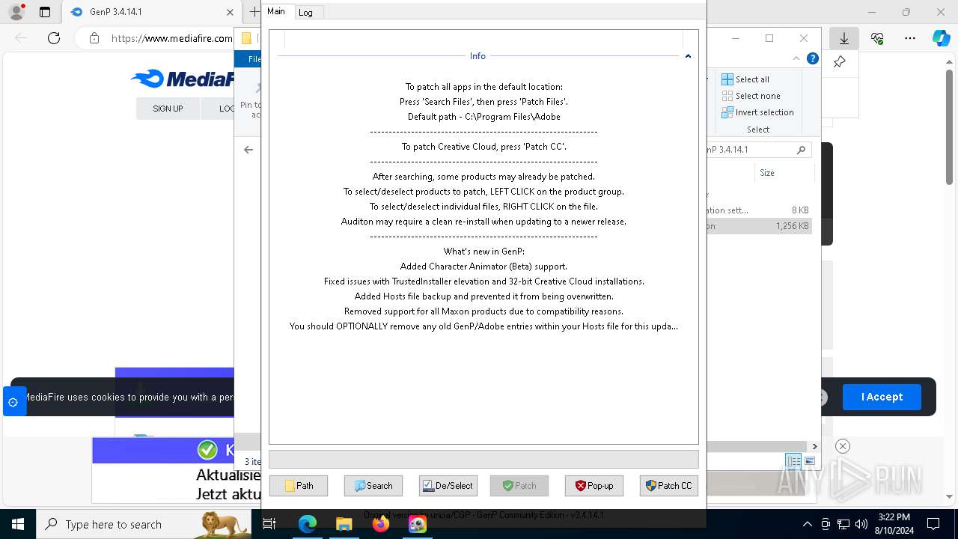This screenshot has height=539, width=958.
Task: Select the Main tab in GenP
Action: 276,11
